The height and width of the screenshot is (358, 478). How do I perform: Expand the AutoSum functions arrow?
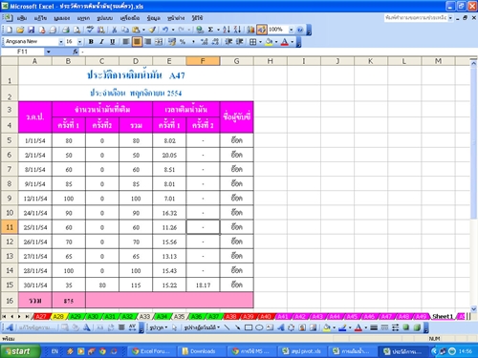pos(218,30)
